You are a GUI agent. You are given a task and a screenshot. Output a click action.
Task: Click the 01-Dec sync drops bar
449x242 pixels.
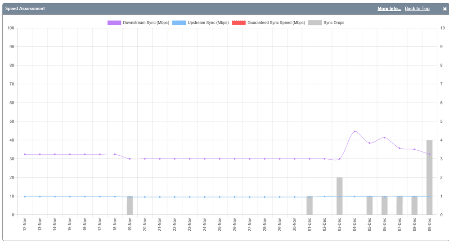[x=310, y=206]
